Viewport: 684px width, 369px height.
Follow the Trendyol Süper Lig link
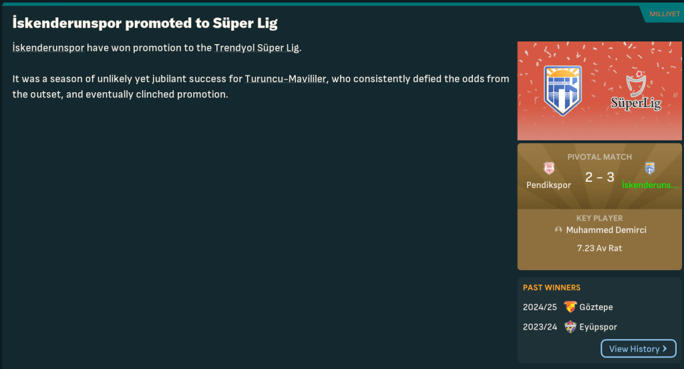click(256, 48)
